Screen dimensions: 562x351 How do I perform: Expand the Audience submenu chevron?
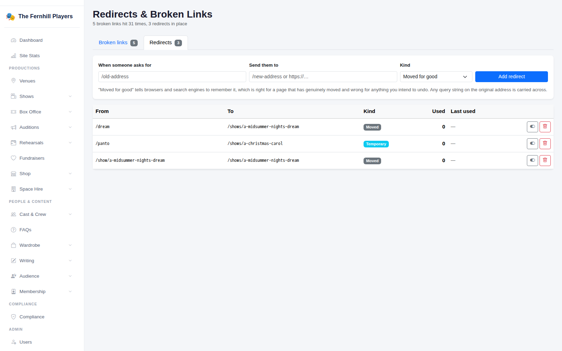(70, 276)
